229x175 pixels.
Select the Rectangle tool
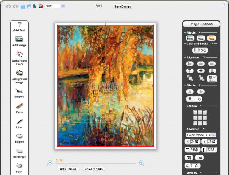coord(19,153)
